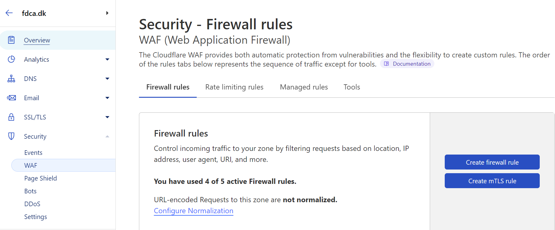Viewport: 555px width, 230px height.
Task: Switch to the Rate limiting rules tab
Action: pos(234,87)
